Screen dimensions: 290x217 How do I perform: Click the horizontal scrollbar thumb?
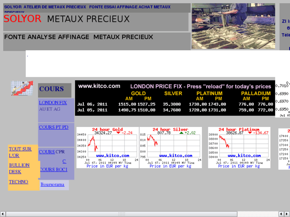[122, 214]
